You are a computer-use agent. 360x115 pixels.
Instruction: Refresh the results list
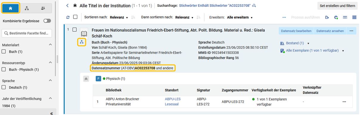coord(68,17)
